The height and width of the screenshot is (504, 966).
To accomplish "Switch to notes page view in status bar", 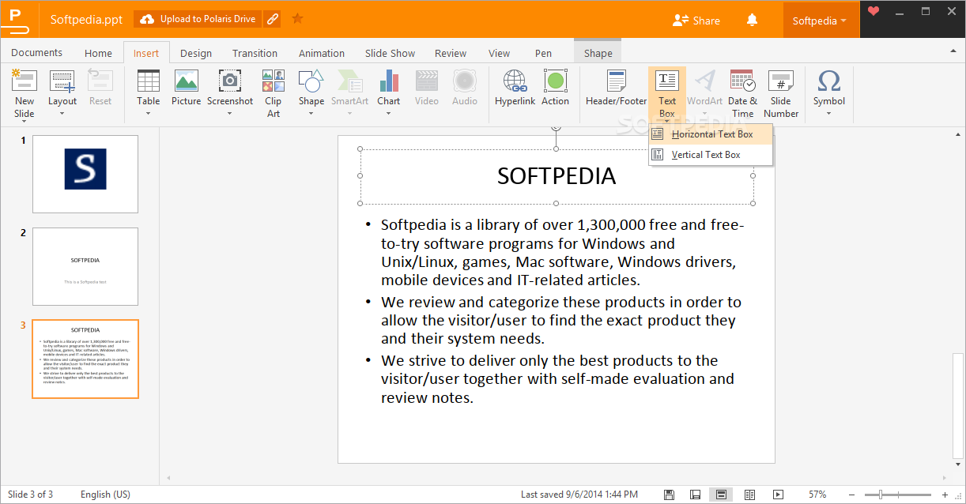I will point(695,495).
